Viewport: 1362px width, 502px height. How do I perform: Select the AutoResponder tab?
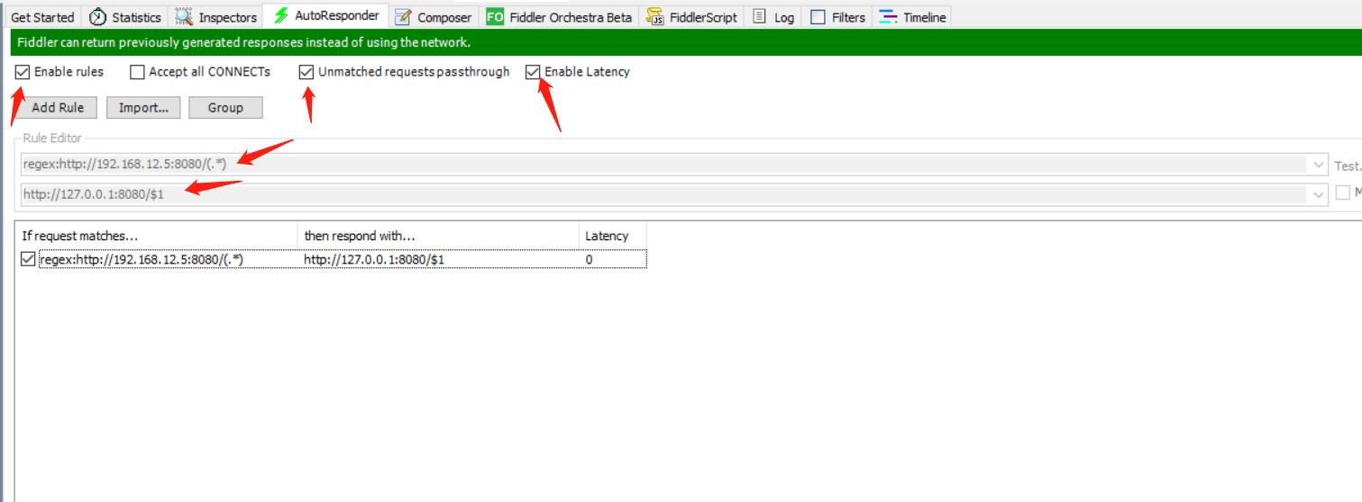[x=326, y=15]
